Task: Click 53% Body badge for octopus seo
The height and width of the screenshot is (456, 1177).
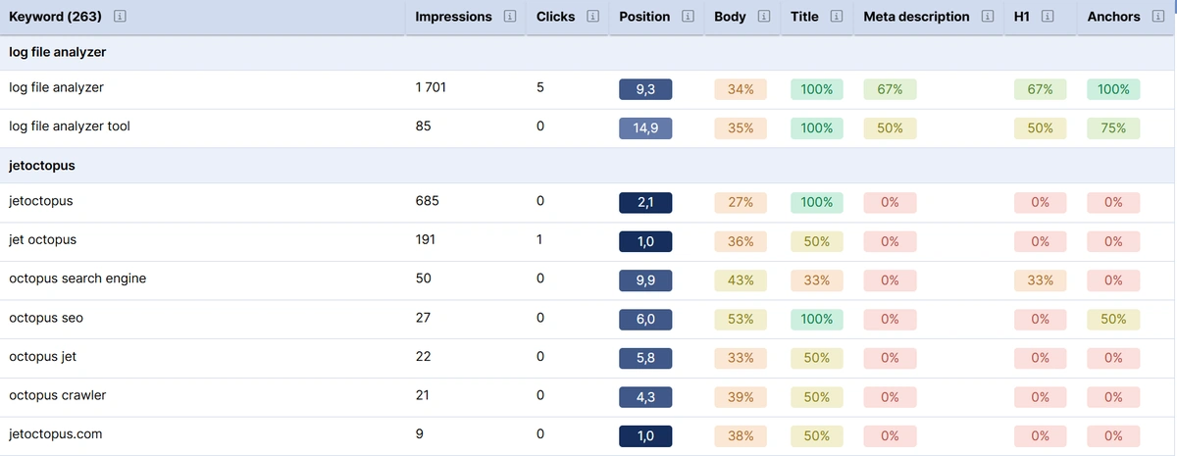Action: pyautogui.click(x=741, y=320)
